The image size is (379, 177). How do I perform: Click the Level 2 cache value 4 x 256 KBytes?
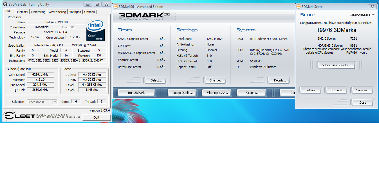coord(92,85)
